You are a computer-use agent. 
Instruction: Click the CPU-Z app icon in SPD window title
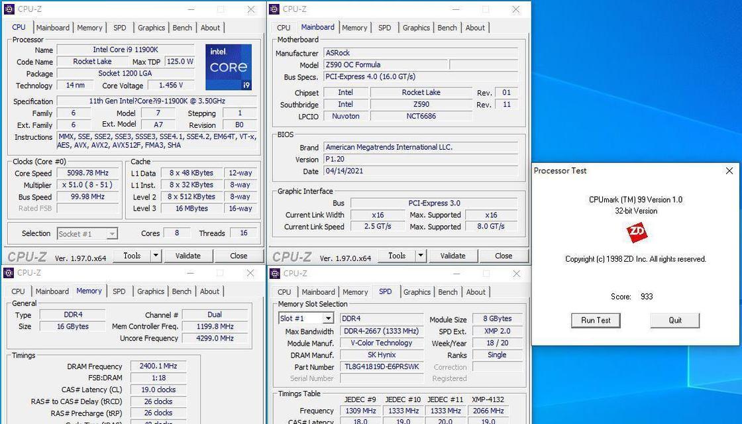274,273
